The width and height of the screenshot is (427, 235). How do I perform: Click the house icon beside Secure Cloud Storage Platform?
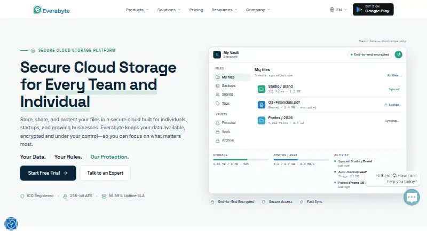(x=33, y=50)
